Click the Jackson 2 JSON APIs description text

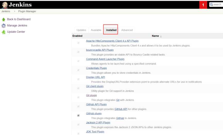click(131, 127)
